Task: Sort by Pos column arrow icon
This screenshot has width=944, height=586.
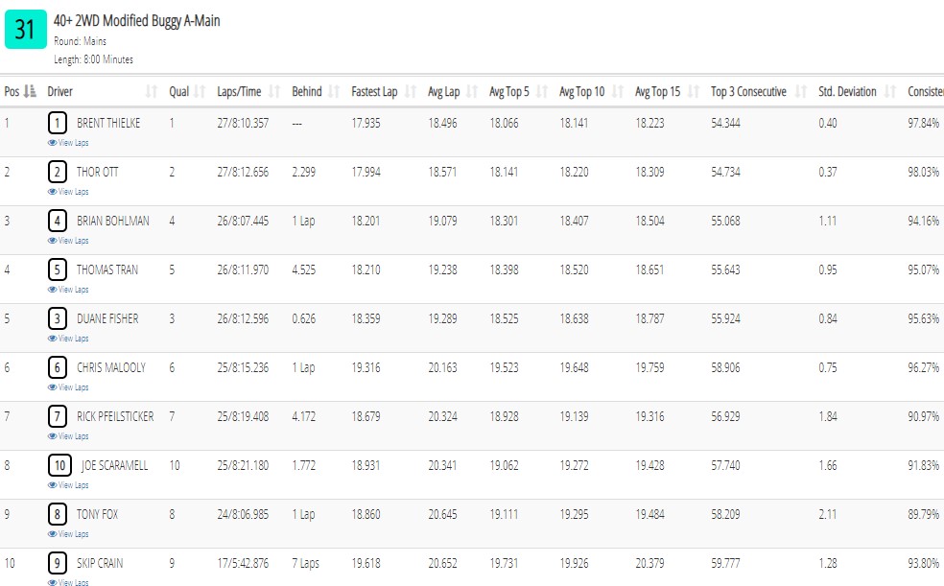Action: 30,91
